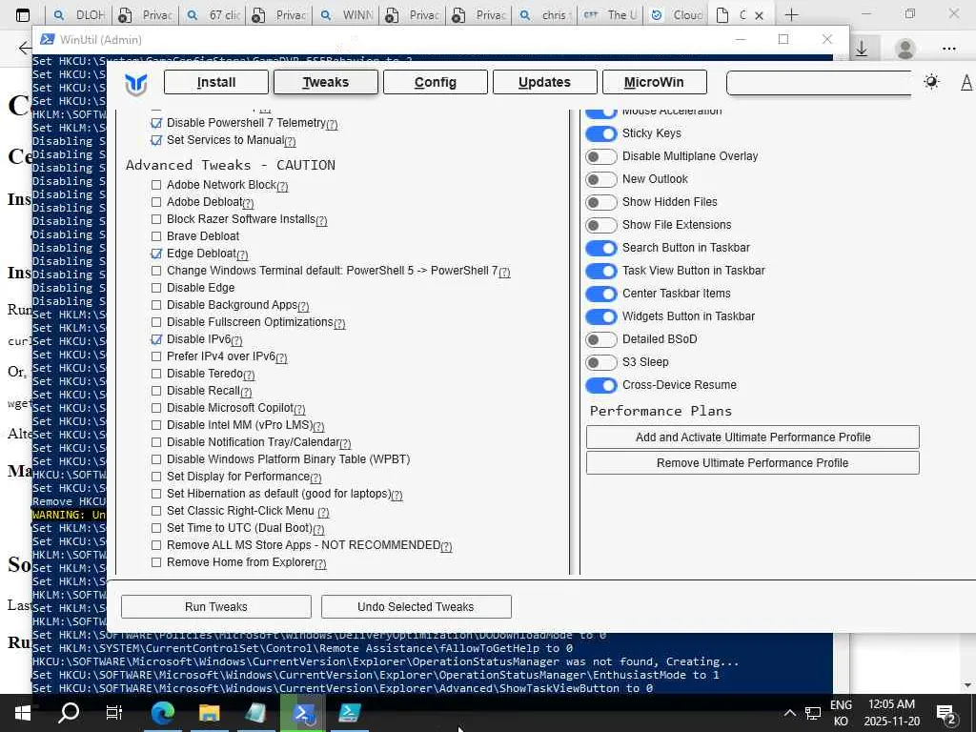Switch to 'The U' browser tab
Screen dimensions: 976x732
611,15
